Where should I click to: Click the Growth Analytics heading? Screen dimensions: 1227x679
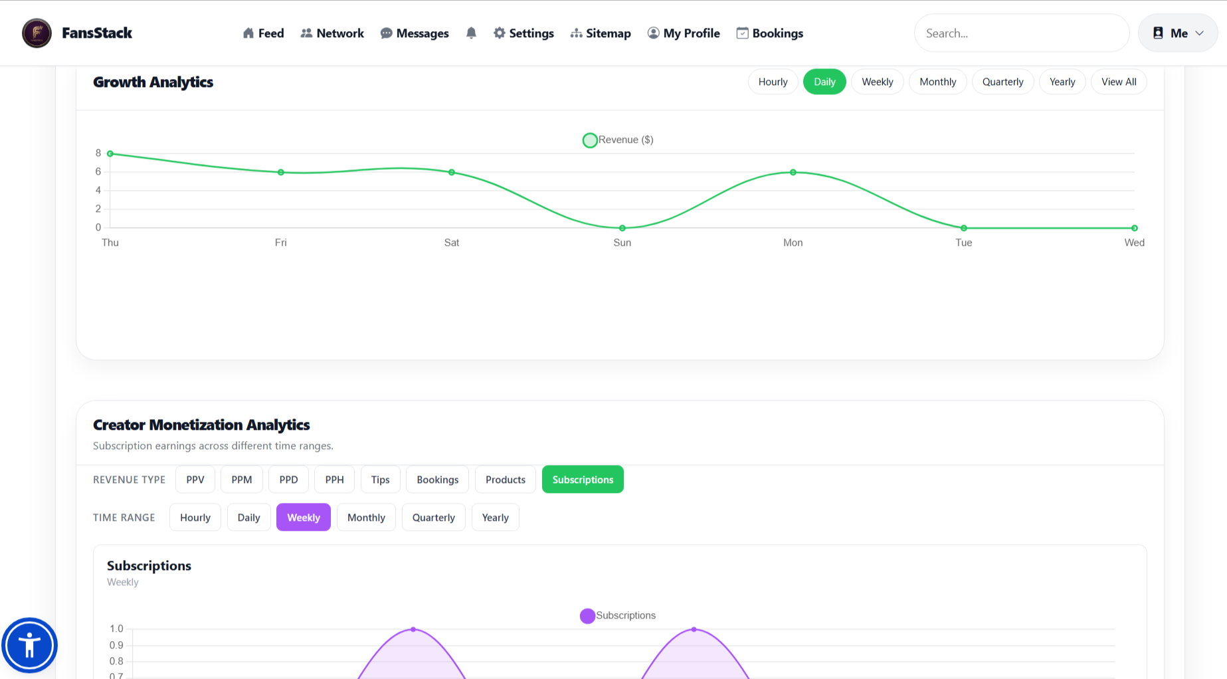click(x=153, y=82)
